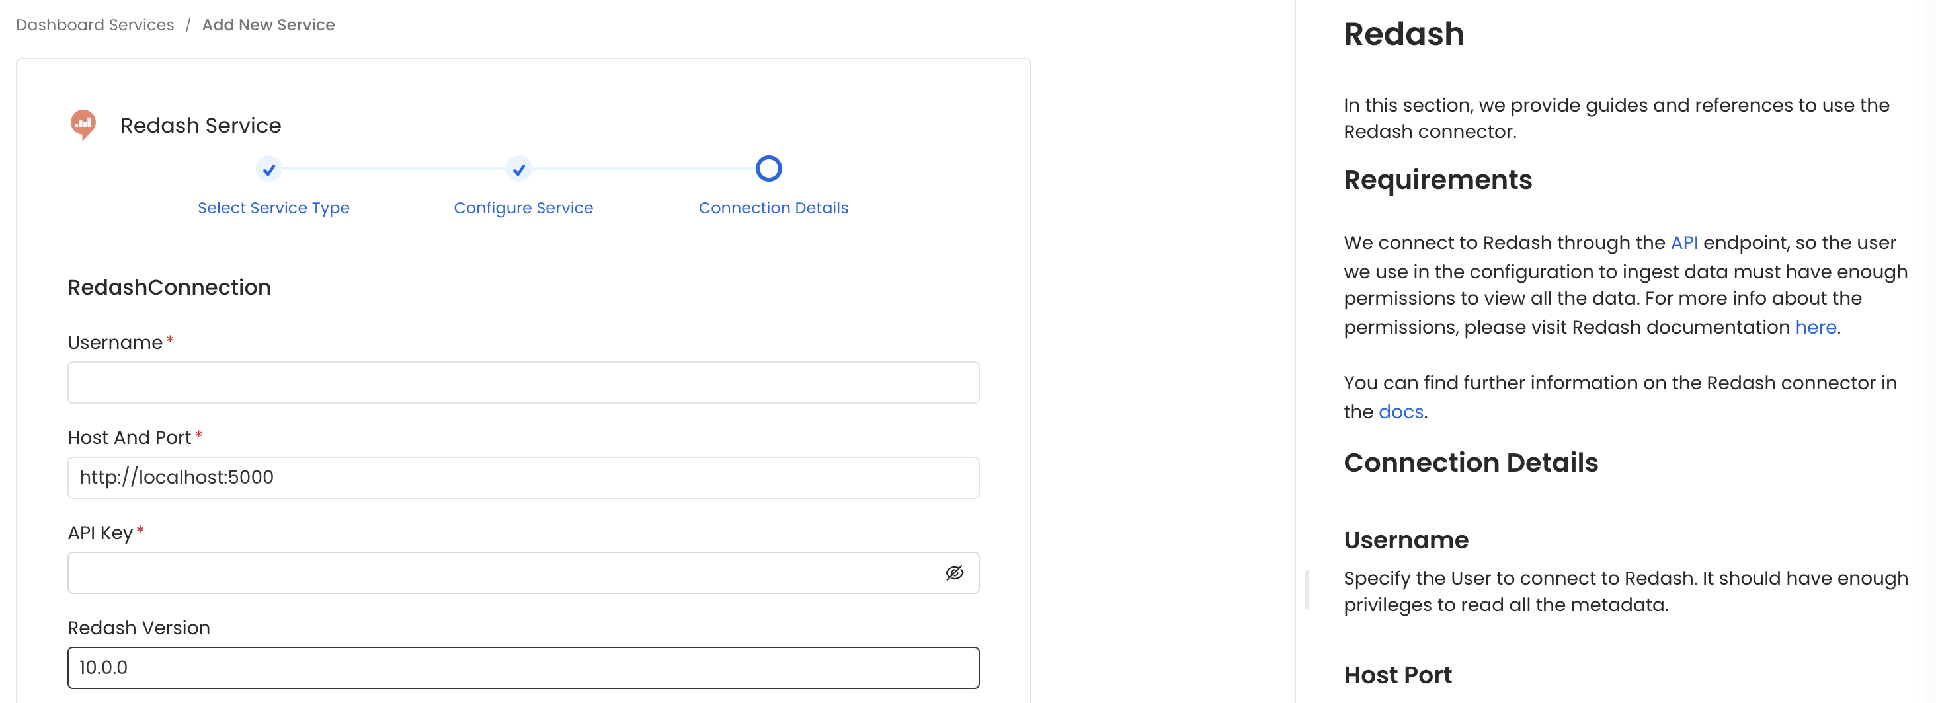Click the 'here' Redash documentation link
The image size is (1936, 703).
coord(1815,326)
